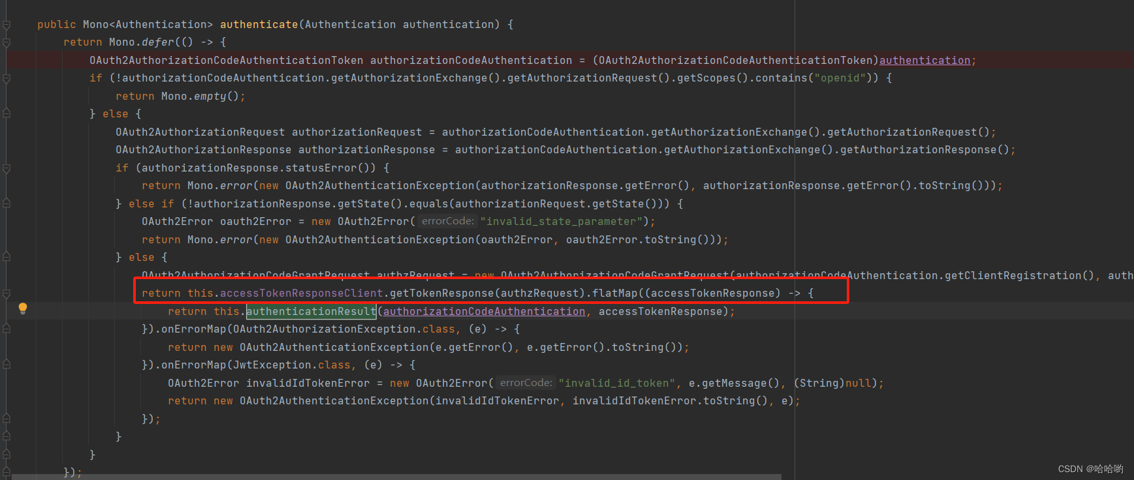Fold the '} else {' block above the authorizationRequest declaration
This screenshot has height=480, width=1134.
7,114
